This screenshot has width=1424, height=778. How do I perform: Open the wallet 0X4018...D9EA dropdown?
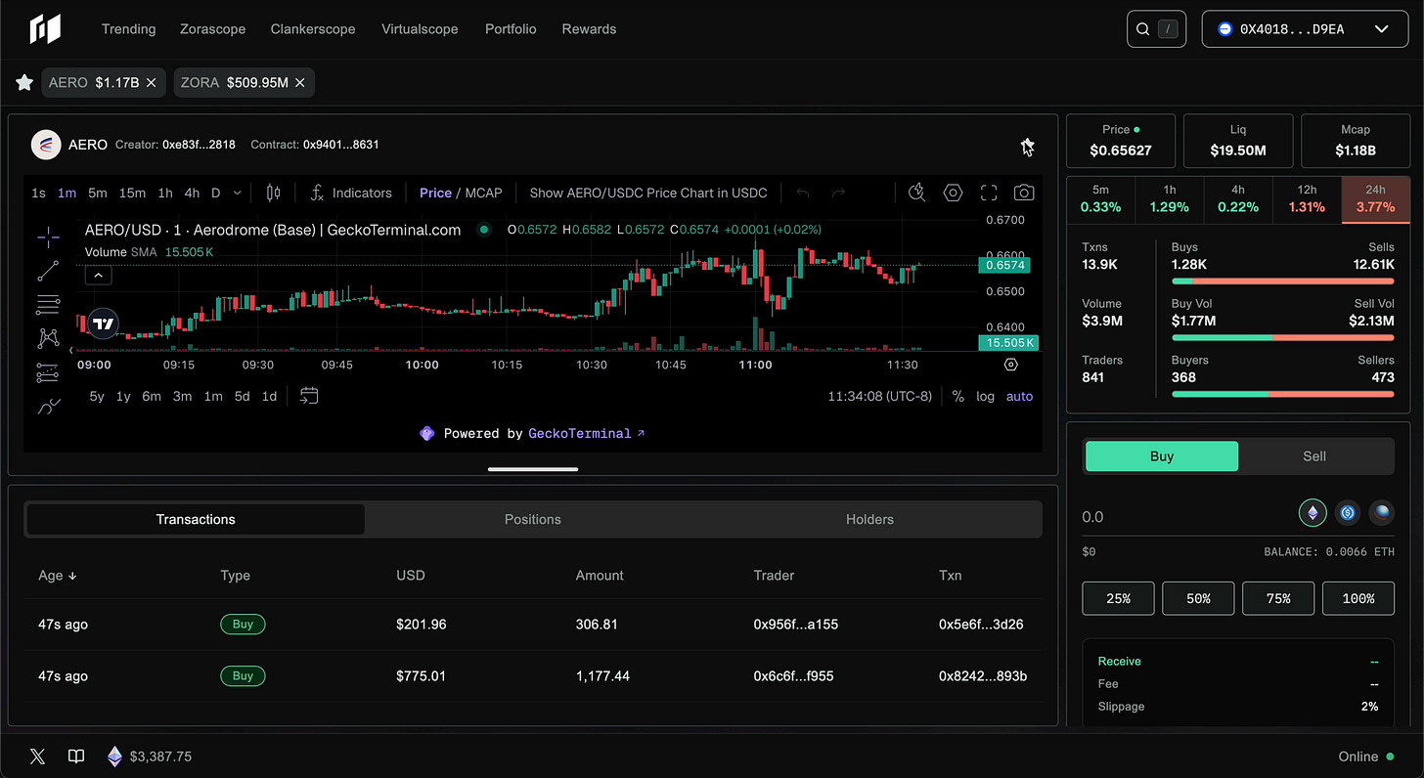click(x=1305, y=29)
